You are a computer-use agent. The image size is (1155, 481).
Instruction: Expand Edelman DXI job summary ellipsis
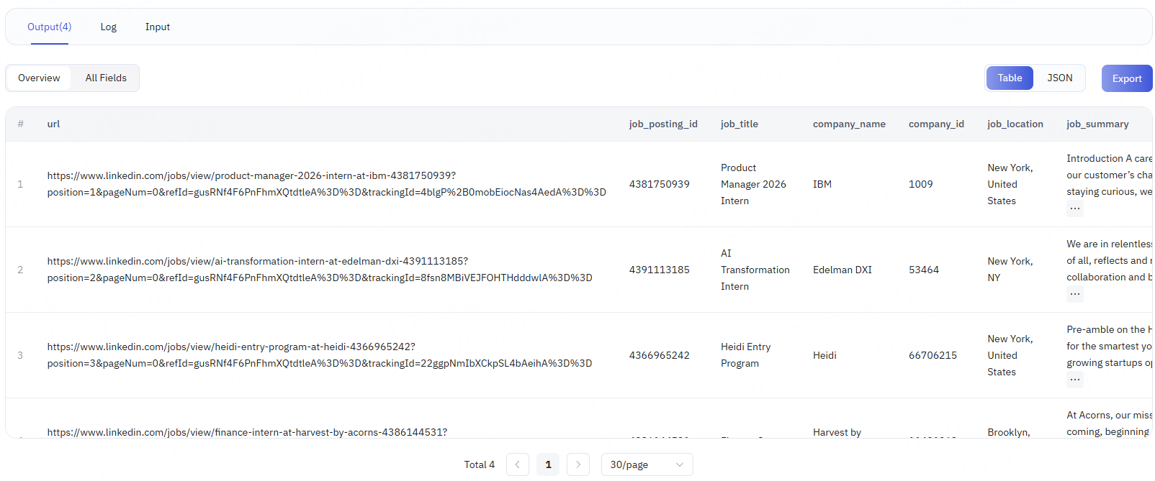(x=1074, y=294)
